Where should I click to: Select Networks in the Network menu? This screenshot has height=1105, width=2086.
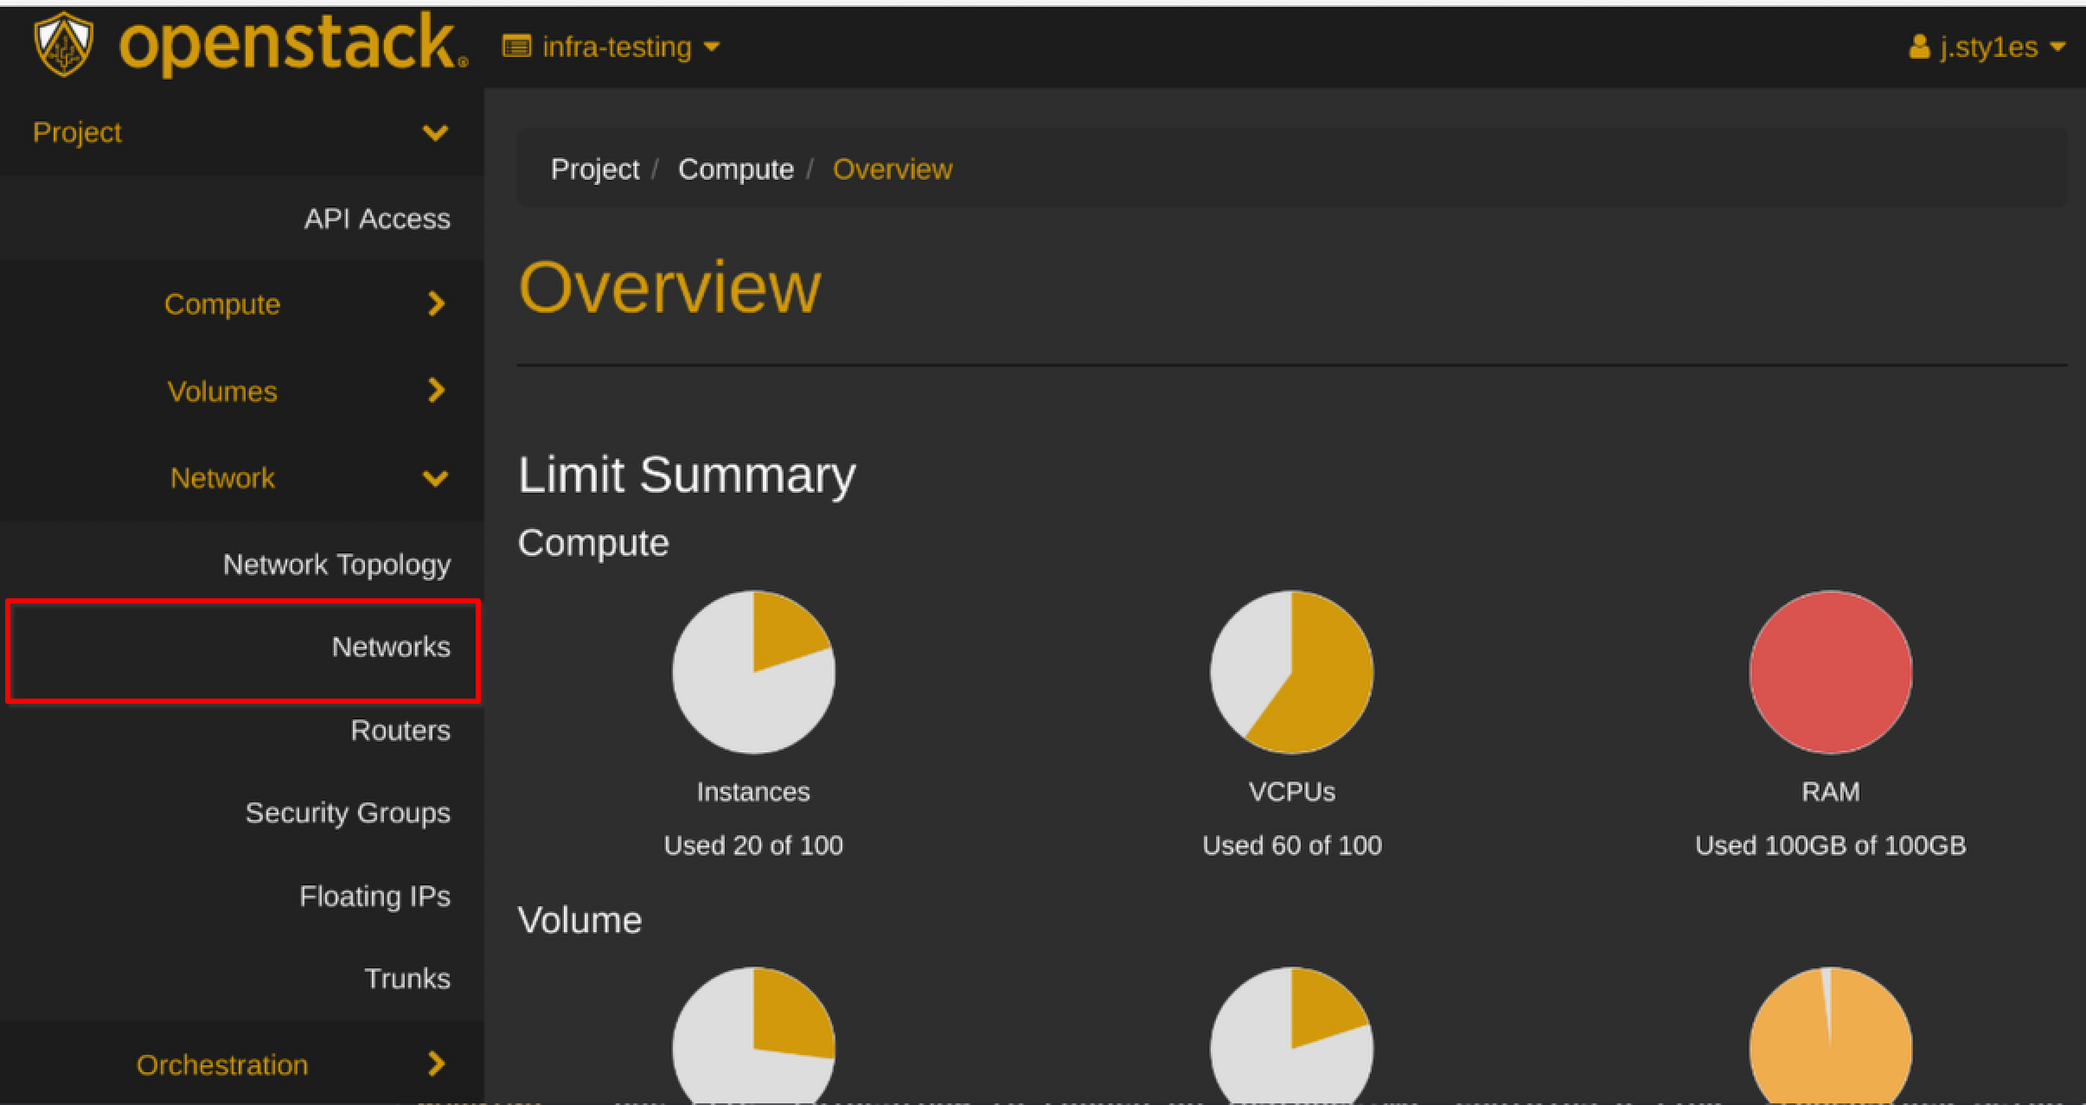391,647
